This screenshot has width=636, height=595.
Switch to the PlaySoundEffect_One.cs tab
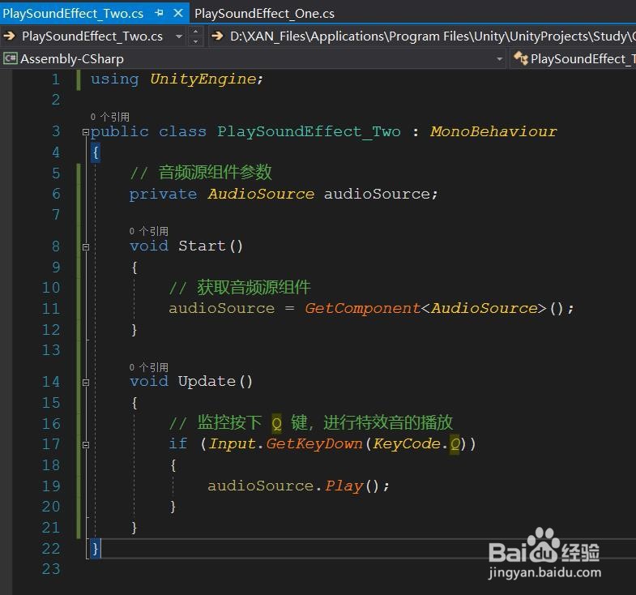point(264,14)
